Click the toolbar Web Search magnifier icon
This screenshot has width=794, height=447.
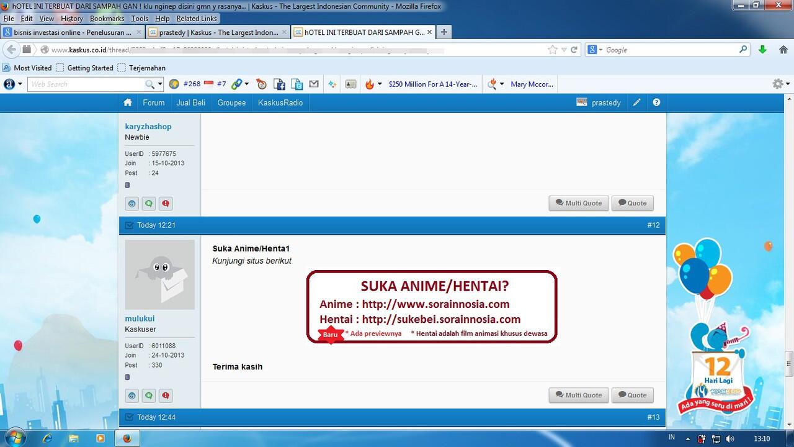pyautogui.click(x=149, y=84)
